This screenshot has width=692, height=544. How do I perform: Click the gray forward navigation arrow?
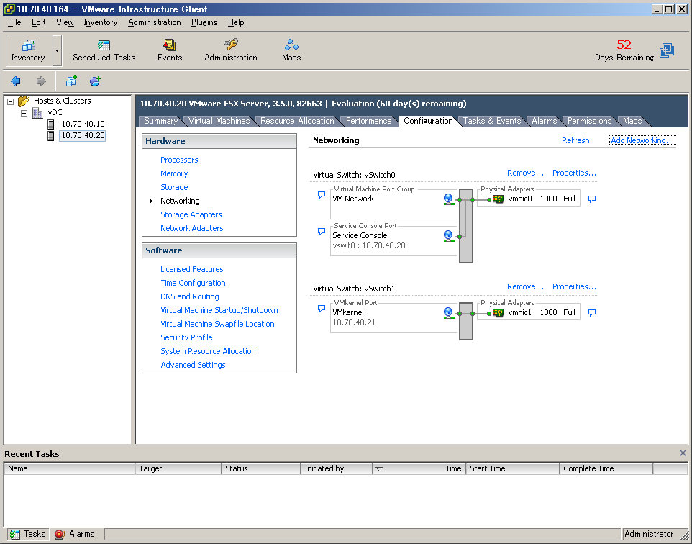click(x=41, y=81)
